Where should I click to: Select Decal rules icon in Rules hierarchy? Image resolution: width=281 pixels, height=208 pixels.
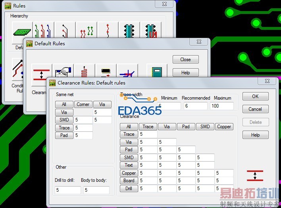point(129,30)
